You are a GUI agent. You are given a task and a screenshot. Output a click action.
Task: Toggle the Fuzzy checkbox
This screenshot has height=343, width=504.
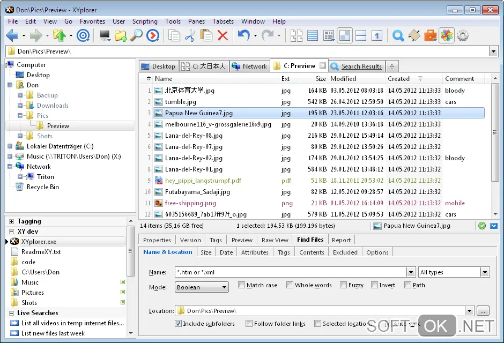pyautogui.click(x=343, y=285)
